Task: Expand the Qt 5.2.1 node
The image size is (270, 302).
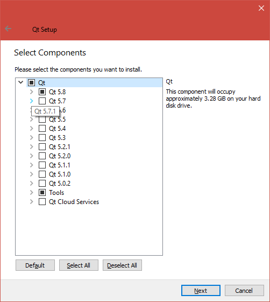Action: [x=32, y=147]
